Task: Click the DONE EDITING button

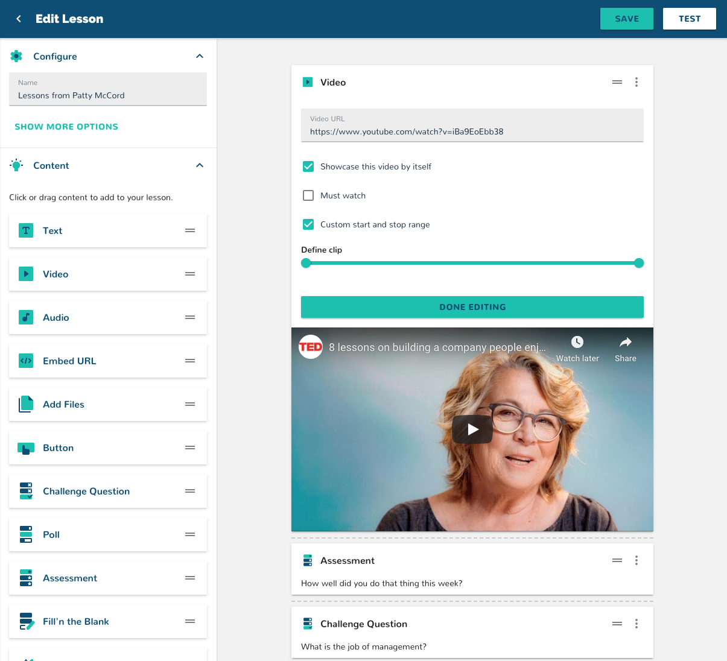Action: pos(472,307)
